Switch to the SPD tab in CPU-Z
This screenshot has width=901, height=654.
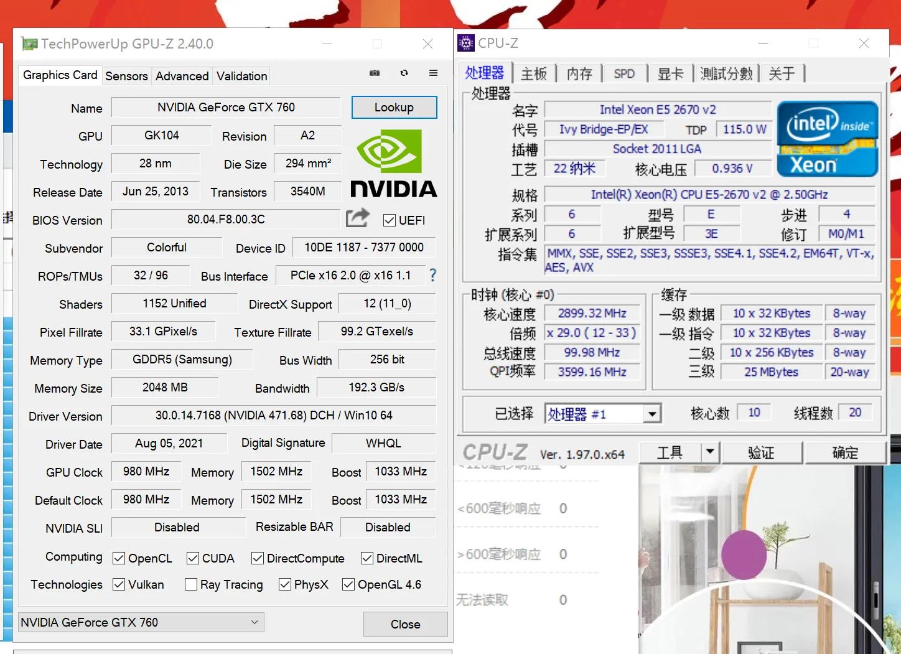tap(625, 73)
